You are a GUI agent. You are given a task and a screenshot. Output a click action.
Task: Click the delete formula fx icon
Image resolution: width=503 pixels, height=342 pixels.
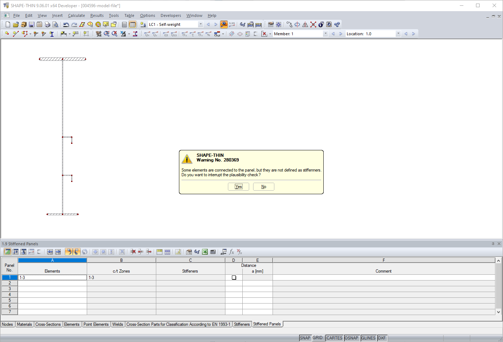coord(240,252)
